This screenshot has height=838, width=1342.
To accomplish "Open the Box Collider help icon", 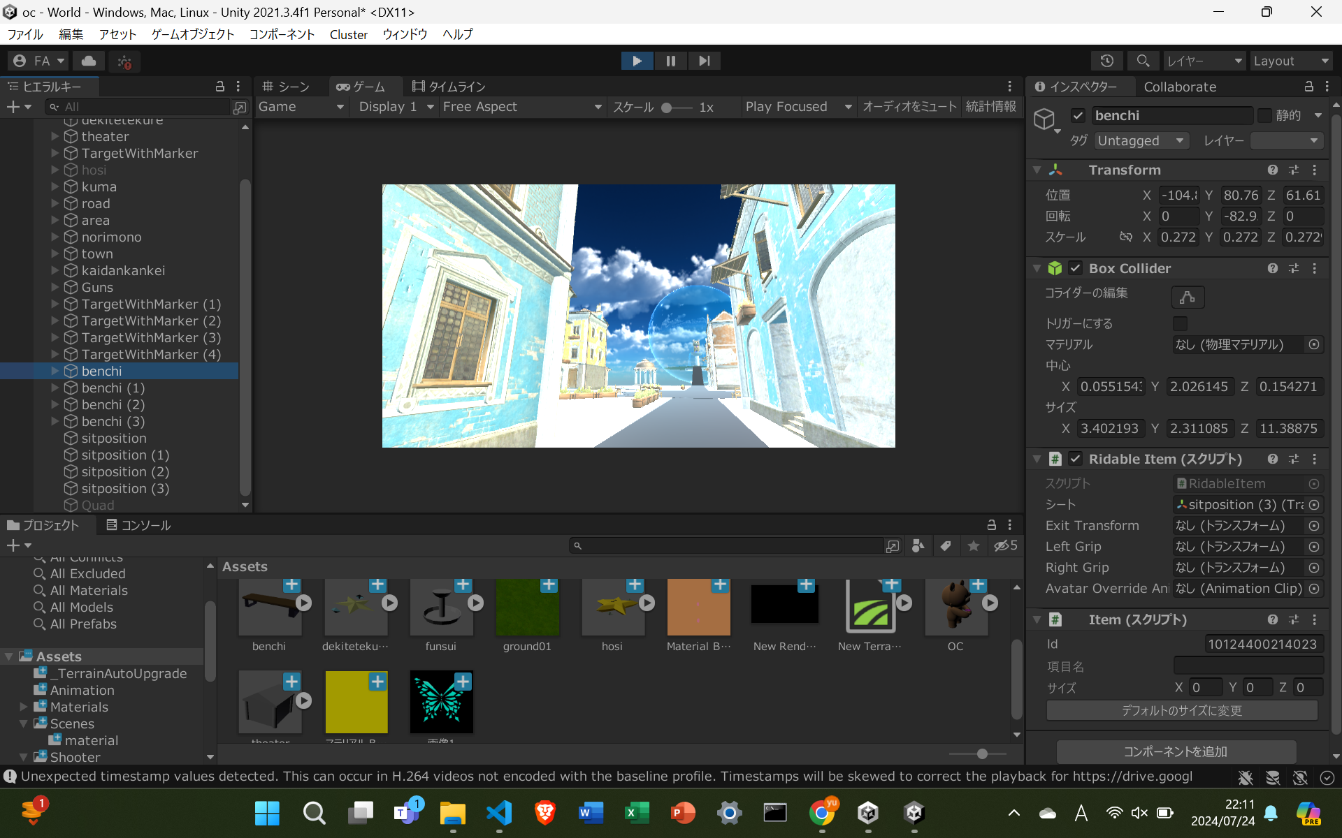I will pos(1272,268).
